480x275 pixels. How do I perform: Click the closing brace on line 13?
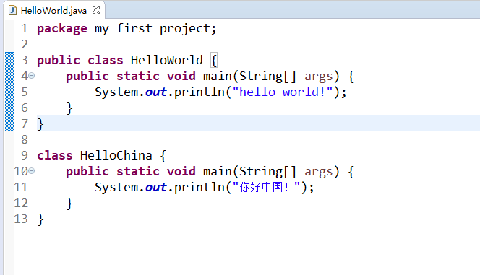pos(40,219)
